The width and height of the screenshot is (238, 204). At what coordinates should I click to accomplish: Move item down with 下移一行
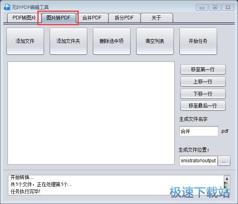point(203,94)
